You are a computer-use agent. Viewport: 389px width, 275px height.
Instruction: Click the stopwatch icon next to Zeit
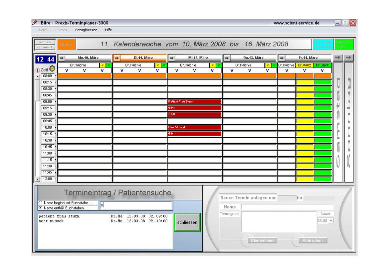point(52,69)
